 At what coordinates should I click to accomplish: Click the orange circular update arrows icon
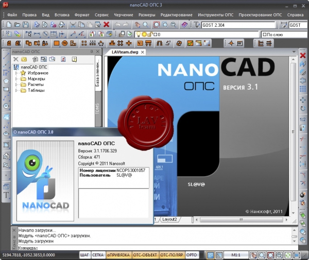click(x=179, y=43)
